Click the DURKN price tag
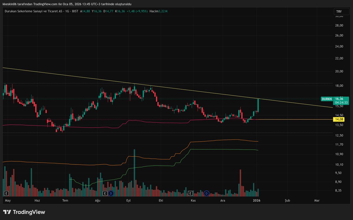The width and height of the screenshot is (353, 220). click(327, 99)
